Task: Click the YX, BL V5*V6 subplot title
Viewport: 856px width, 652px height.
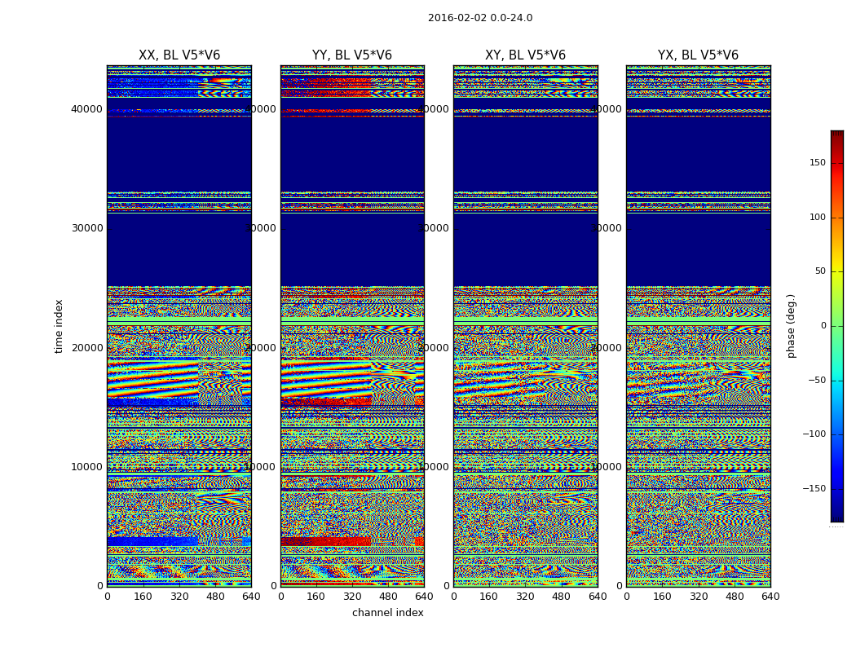Action: click(698, 55)
